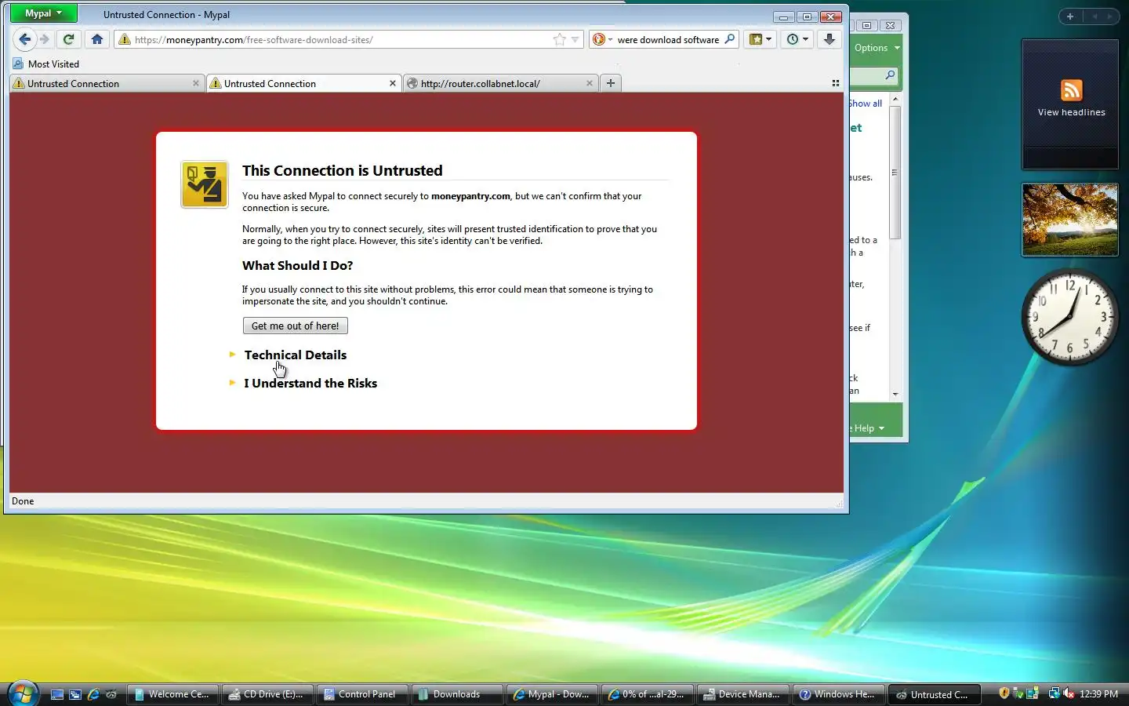Close the active Untrusted Connection tab
The image size is (1129, 706).
tap(393, 83)
